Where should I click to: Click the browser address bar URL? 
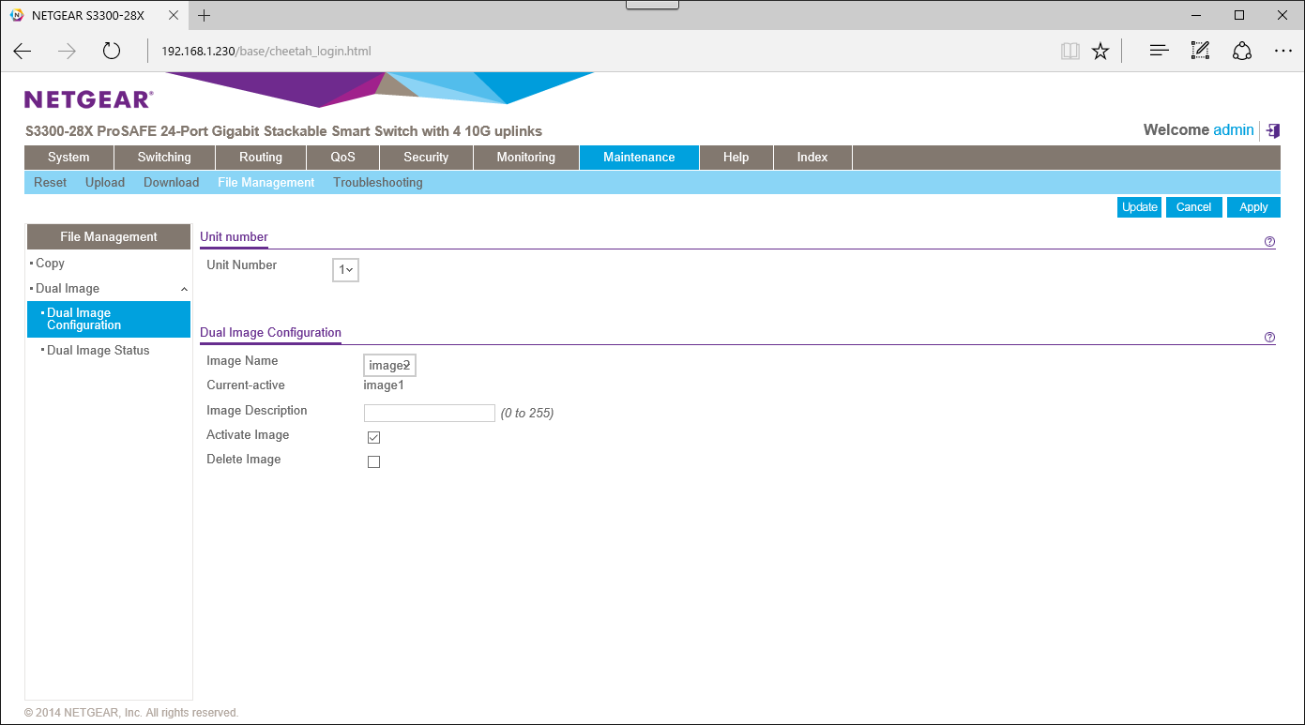click(x=266, y=51)
